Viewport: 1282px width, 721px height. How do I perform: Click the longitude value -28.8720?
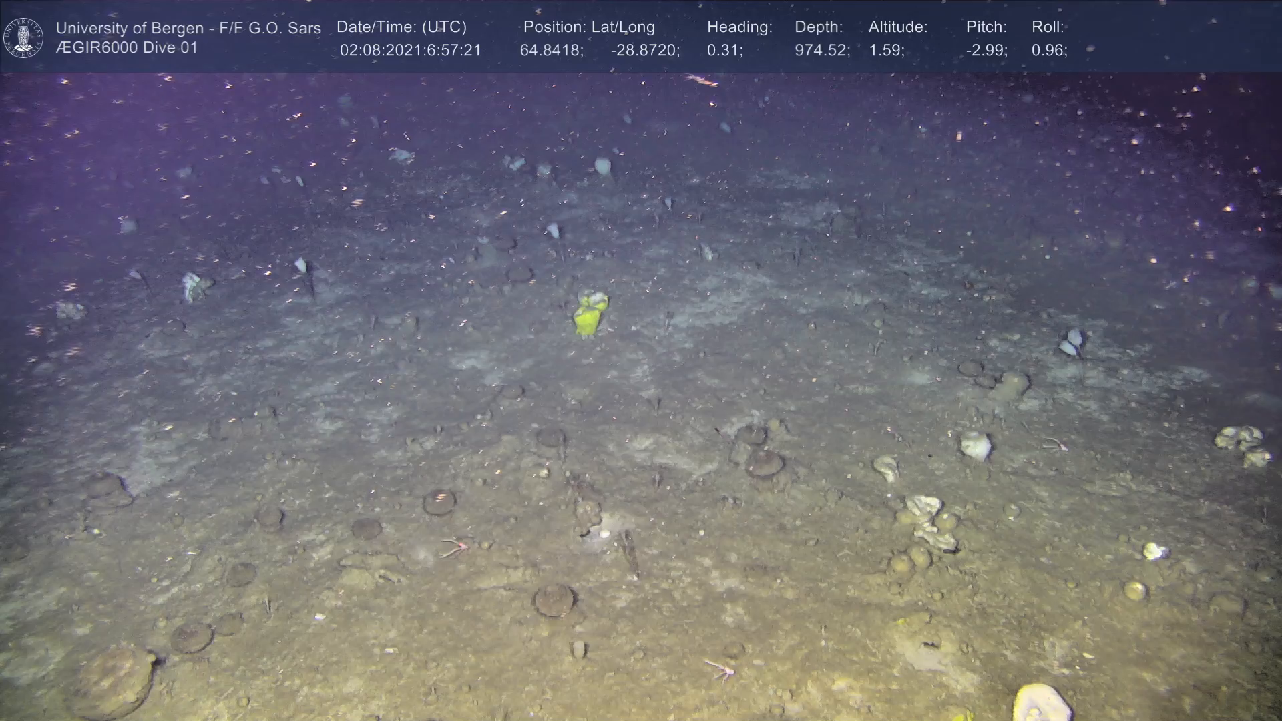pyautogui.click(x=644, y=51)
